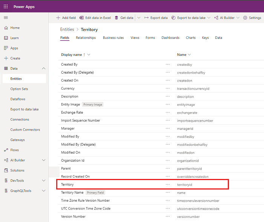Expand the DevTools sidebar section

[x=44, y=181]
